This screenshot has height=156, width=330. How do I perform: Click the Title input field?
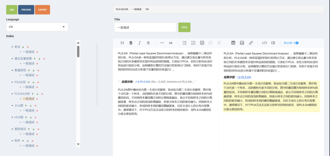(x=145, y=27)
